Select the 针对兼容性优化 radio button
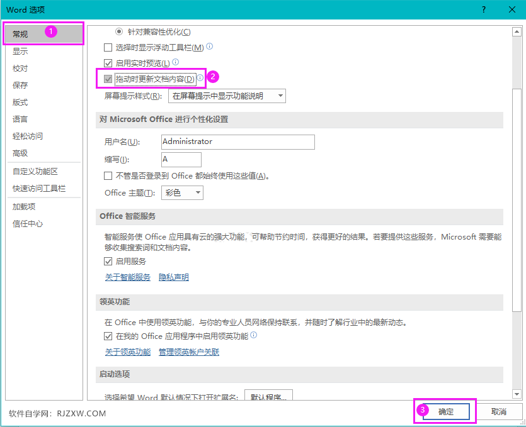This screenshot has width=526, height=427. tap(120, 31)
